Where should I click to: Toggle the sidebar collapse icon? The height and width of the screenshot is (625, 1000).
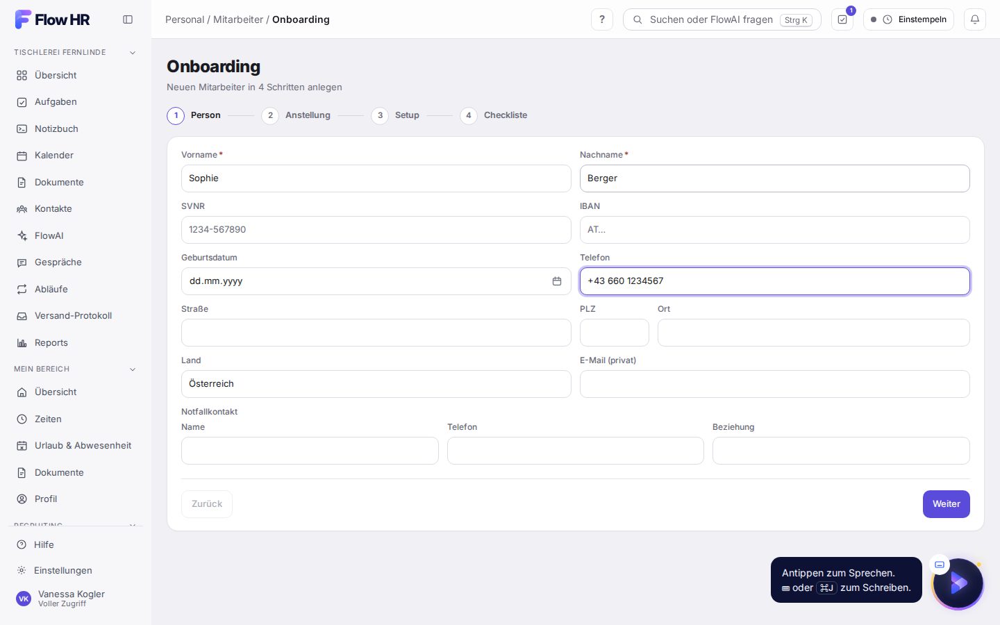pos(128,19)
